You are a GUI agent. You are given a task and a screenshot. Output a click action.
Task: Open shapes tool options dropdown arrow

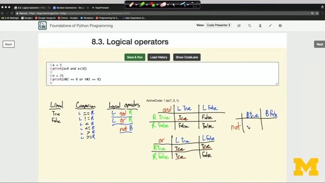coord(157,5)
